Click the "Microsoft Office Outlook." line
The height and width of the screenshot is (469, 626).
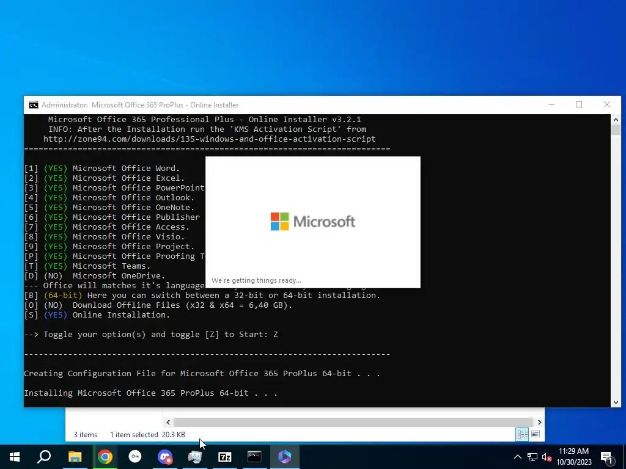[133, 197]
